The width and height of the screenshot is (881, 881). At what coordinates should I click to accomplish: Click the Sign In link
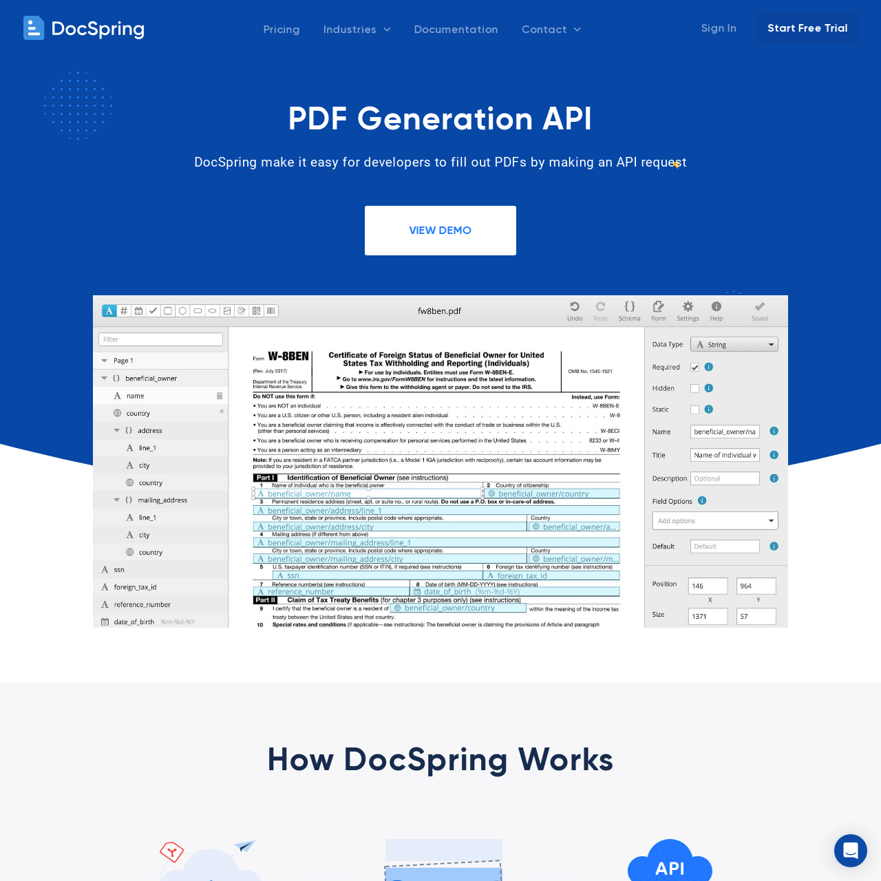pyautogui.click(x=719, y=28)
